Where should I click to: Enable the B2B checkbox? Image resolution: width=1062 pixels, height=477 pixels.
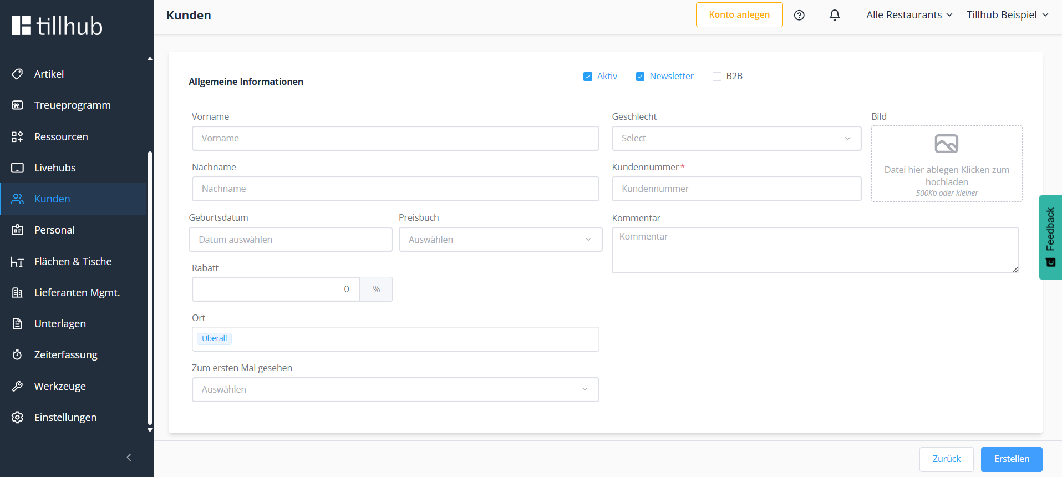717,77
